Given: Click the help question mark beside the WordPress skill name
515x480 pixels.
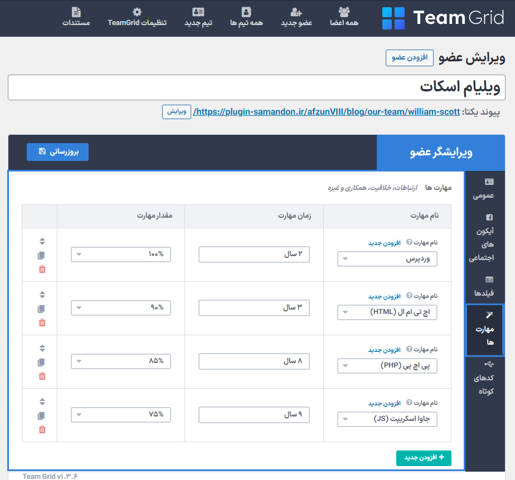Looking at the screenshot, I should coord(409,242).
